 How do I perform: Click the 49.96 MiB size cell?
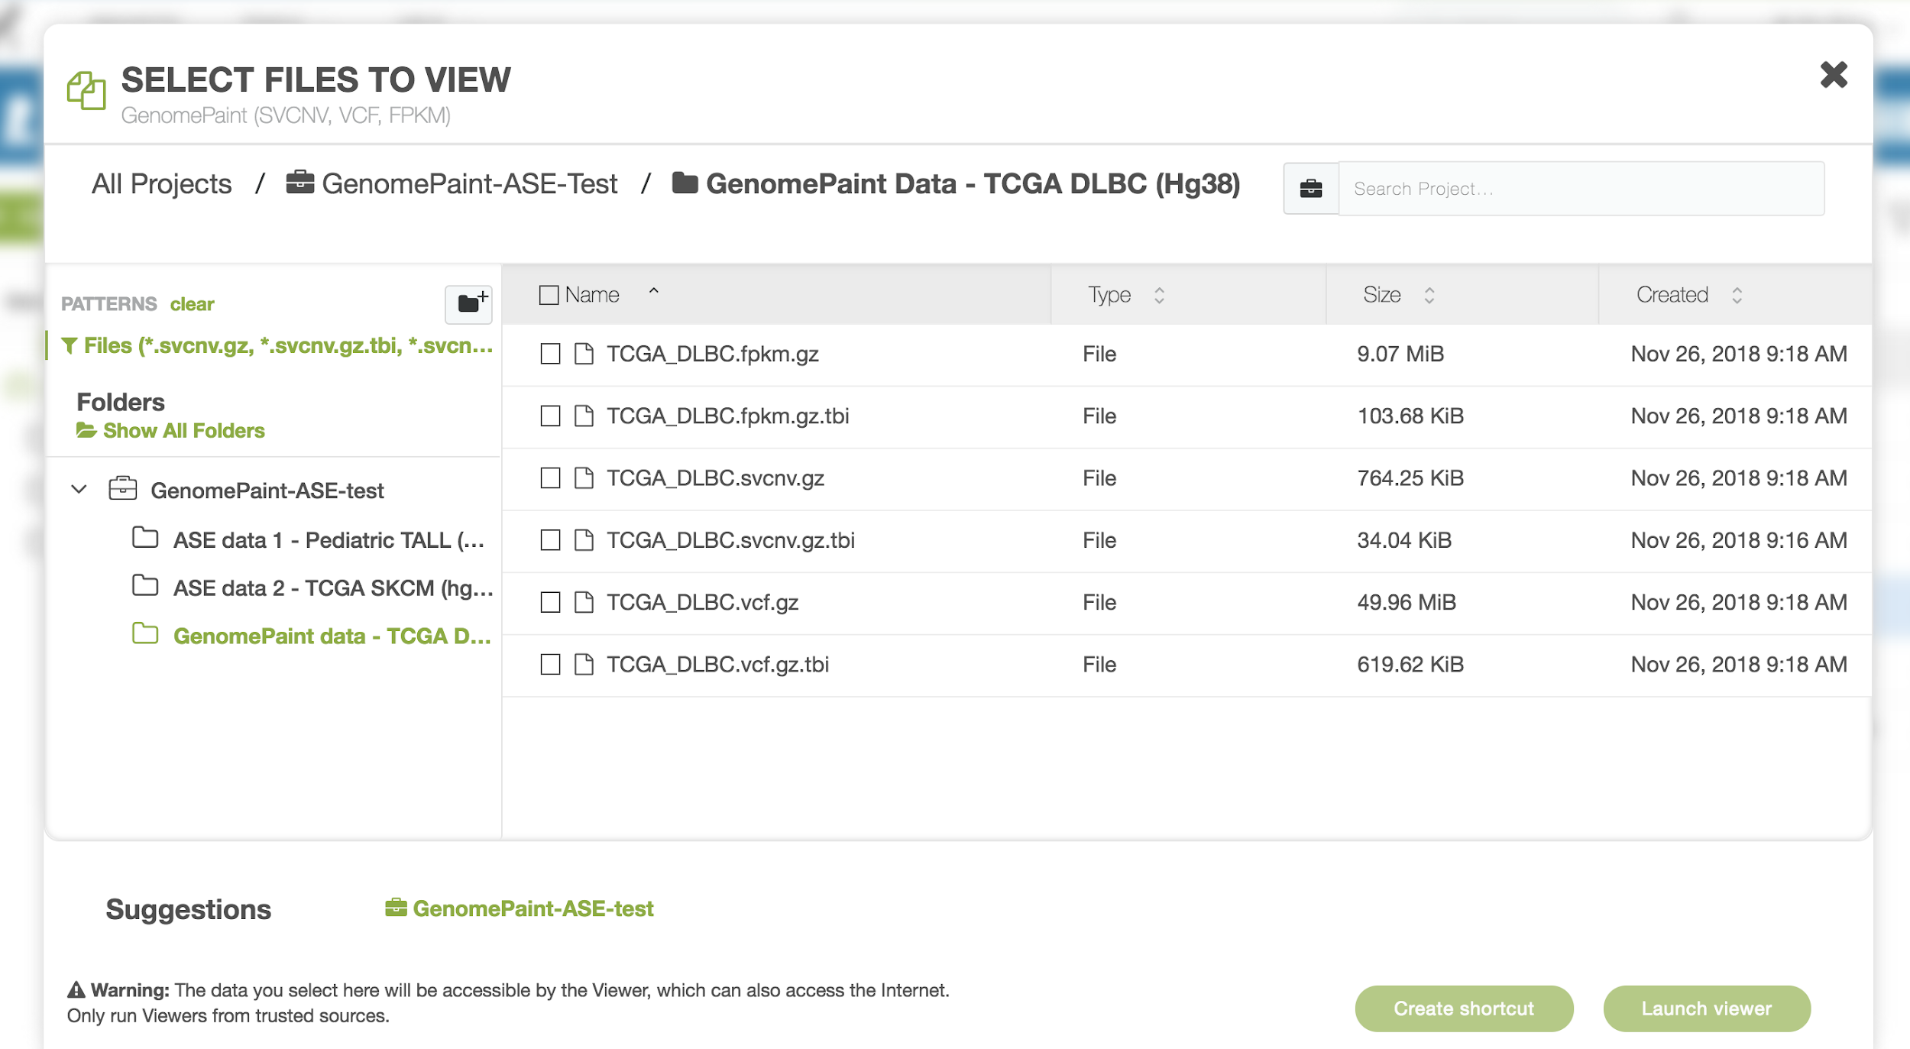coord(1407,602)
